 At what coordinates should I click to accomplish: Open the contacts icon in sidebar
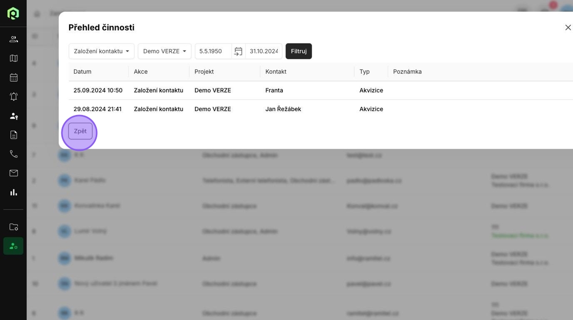14,39
